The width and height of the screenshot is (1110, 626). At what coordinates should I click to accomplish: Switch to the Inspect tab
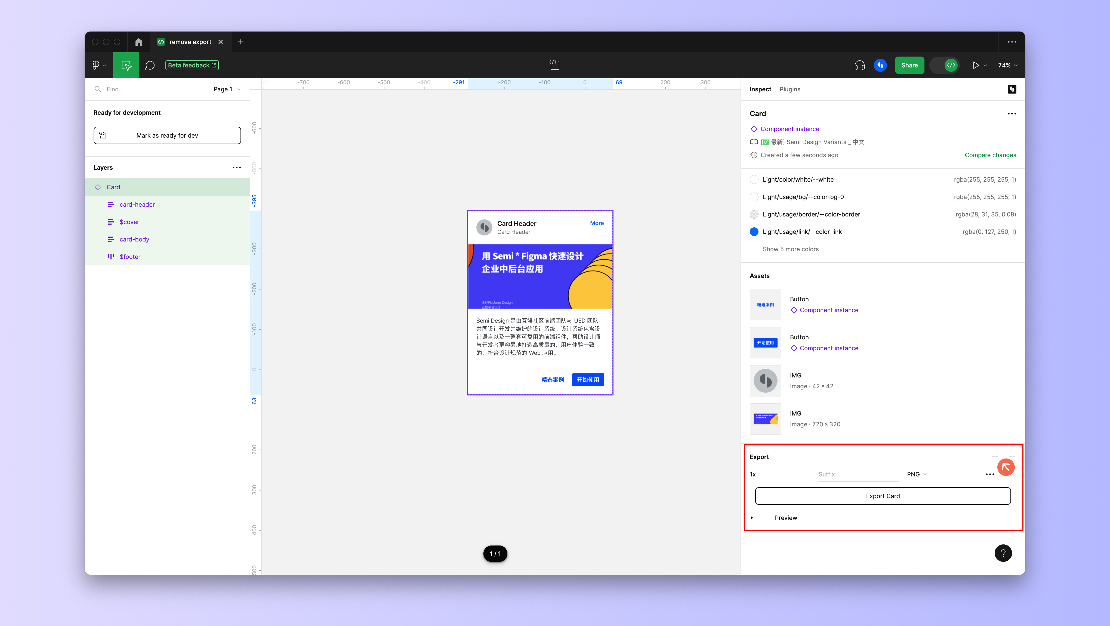pyautogui.click(x=760, y=89)
